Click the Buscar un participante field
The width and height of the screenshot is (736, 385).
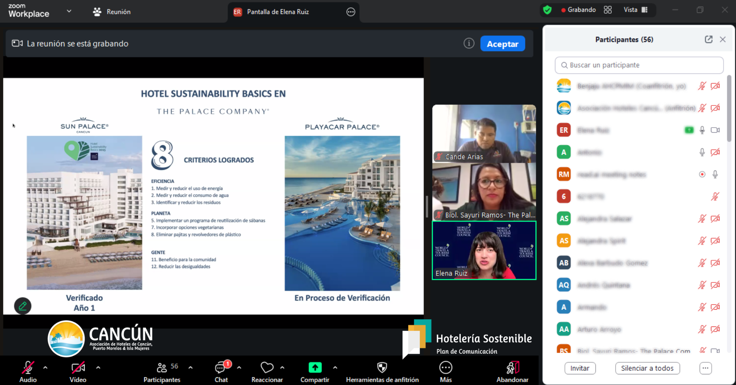click(639, 65)
